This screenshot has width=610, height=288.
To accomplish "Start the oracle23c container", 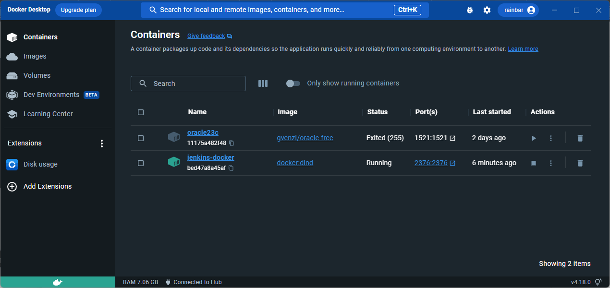I will click(x=534, y=138).
